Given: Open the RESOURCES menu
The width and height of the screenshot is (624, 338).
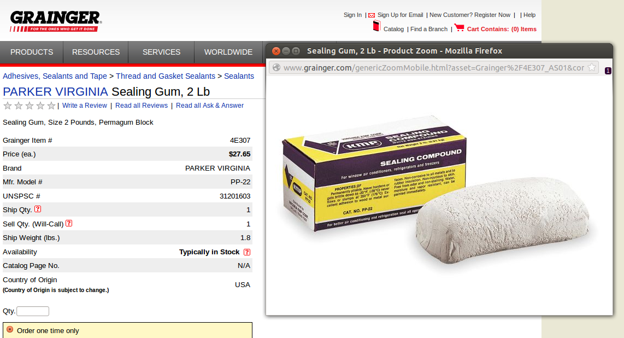Looking at the screenshot, I should point(96,52).
